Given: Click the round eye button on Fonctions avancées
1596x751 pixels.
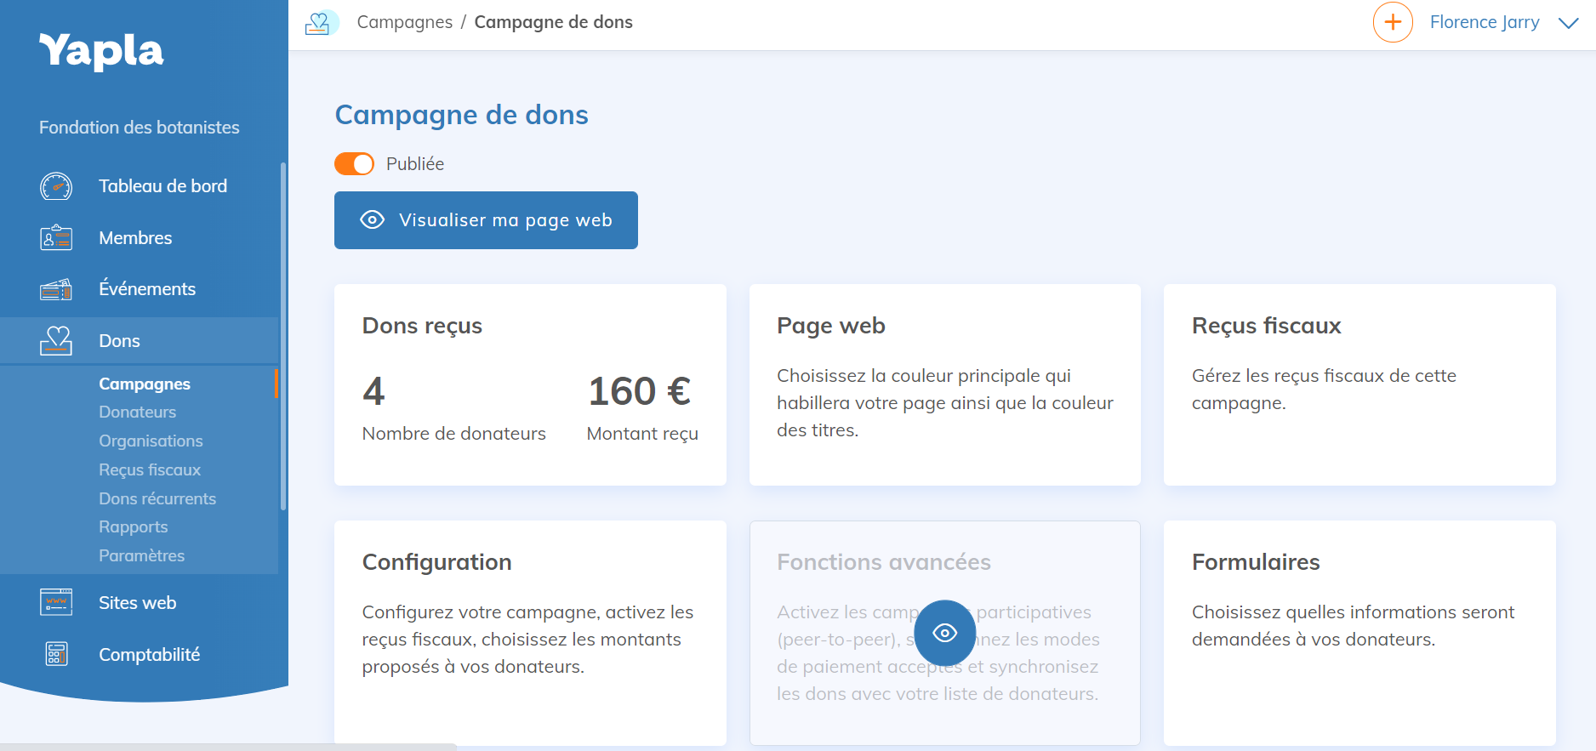Looking at the screenshot, I should pyautogui.click(x=944, y=633).
